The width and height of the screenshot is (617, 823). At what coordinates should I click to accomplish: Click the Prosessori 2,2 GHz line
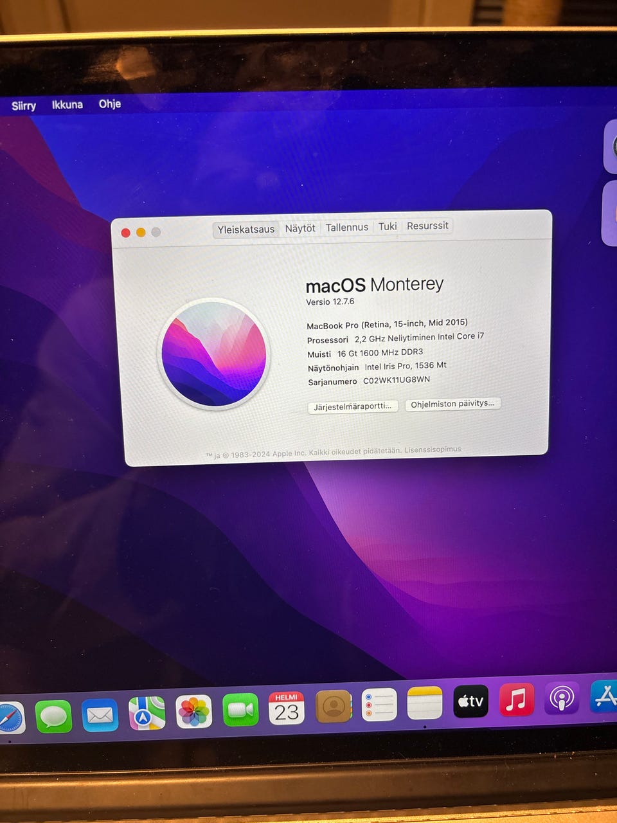(x=395, y=338)
